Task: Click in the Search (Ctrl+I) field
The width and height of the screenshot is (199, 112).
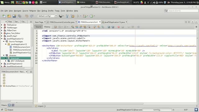Action: pos(183,11)
